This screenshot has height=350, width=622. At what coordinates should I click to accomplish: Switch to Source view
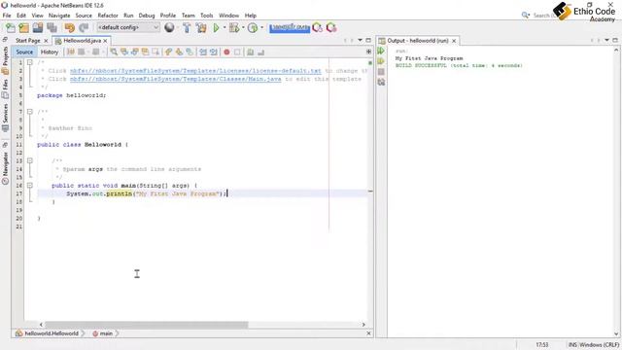click(x=24, y=52)
